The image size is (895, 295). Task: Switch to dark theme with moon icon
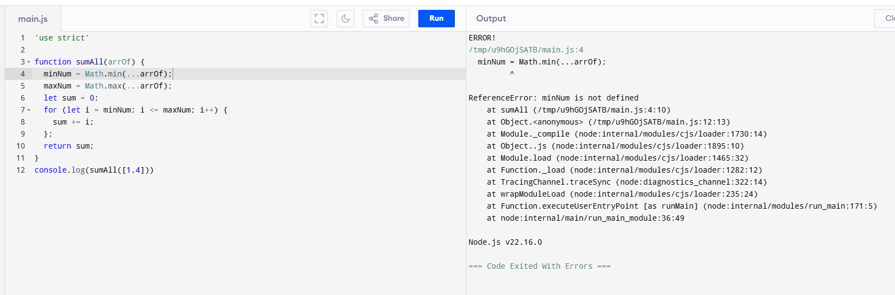[346, 19]
